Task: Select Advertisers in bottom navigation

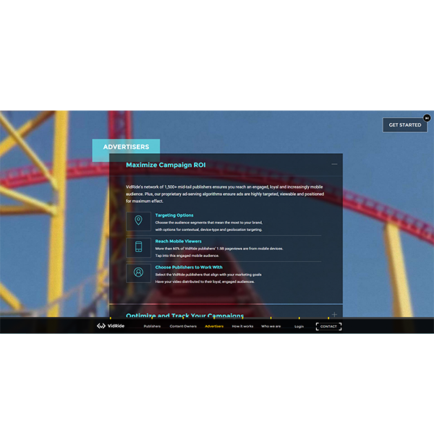Action: pos(214,327)
